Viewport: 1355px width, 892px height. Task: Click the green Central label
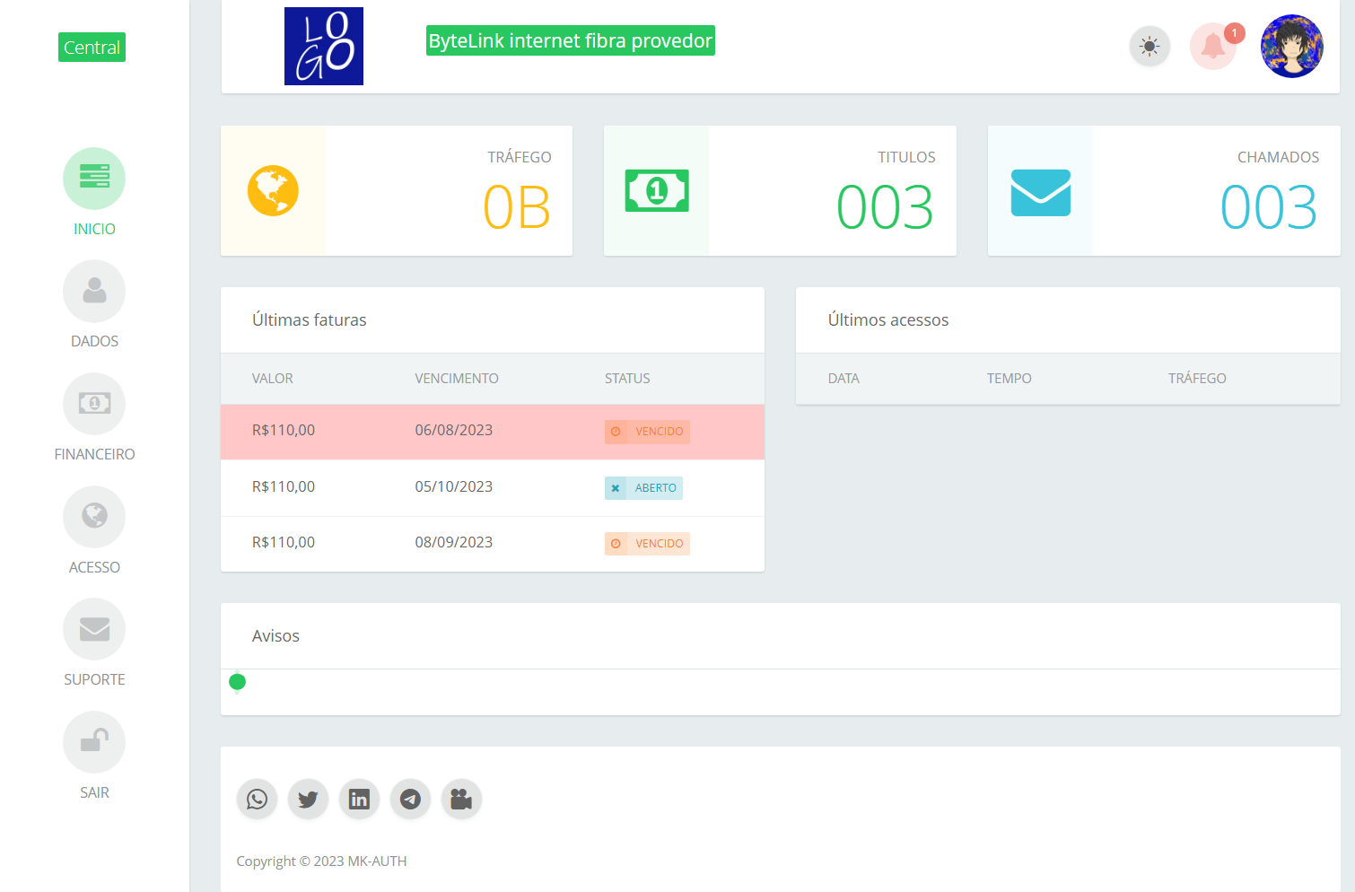click(92, 48)
